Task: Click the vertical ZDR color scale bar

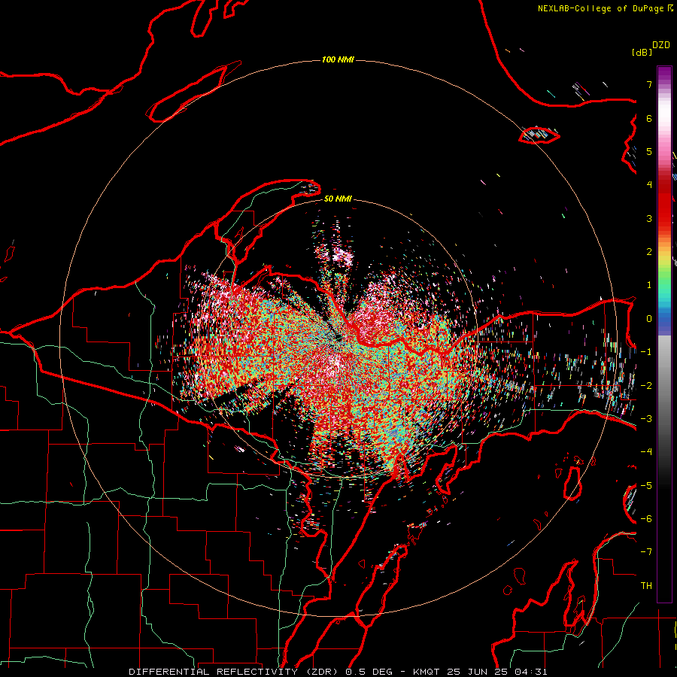Action: click(664, 334)
